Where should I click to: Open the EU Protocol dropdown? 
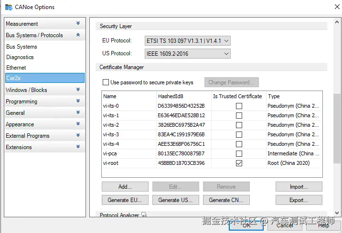188,41
